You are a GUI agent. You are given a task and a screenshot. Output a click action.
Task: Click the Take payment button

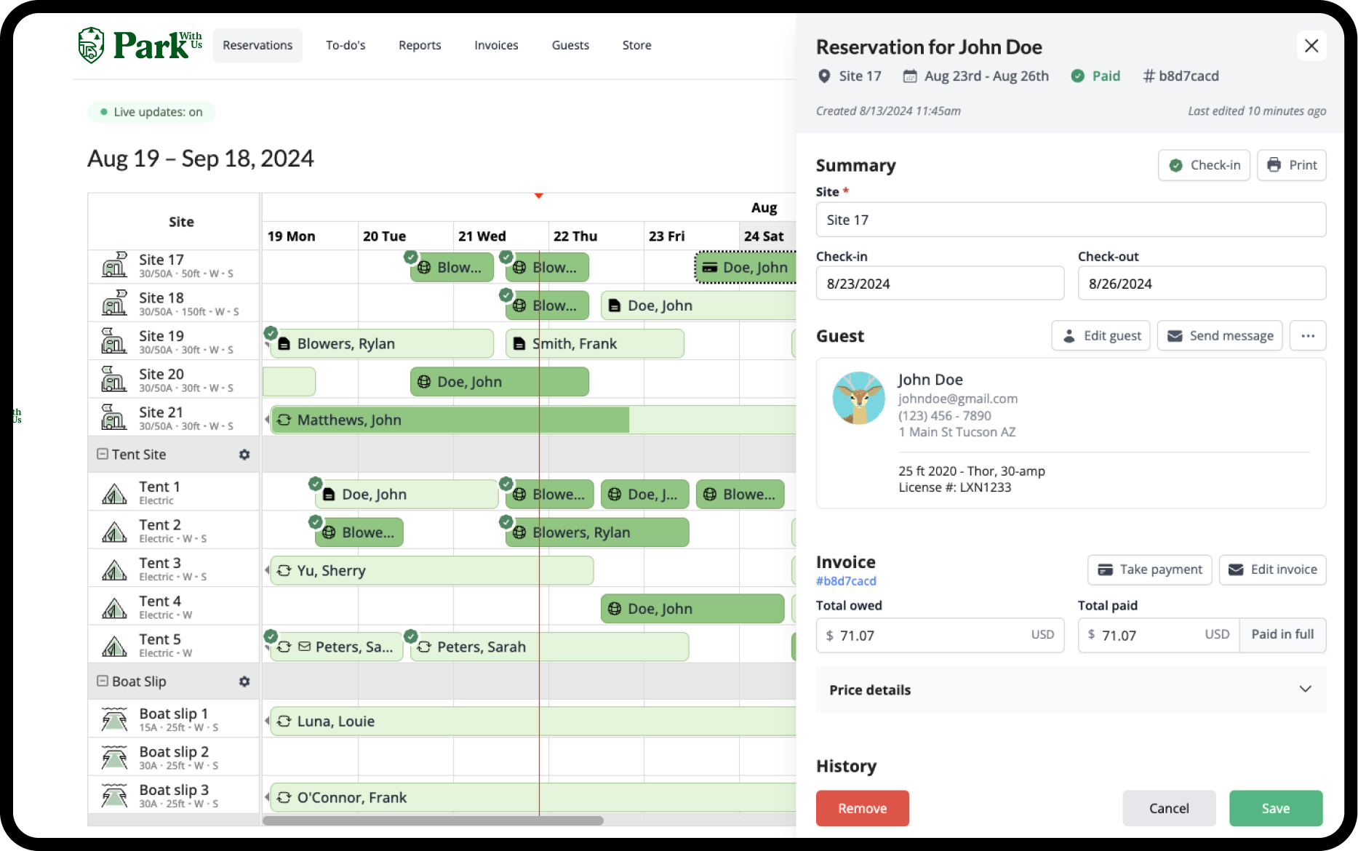1149,570
